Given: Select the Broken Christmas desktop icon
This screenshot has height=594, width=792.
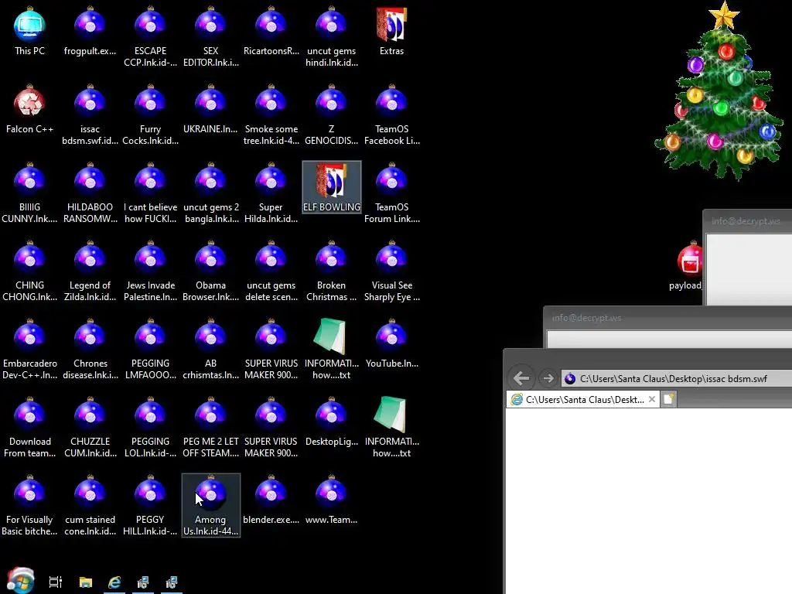Looking at the screenshot, I should [331, 271].
